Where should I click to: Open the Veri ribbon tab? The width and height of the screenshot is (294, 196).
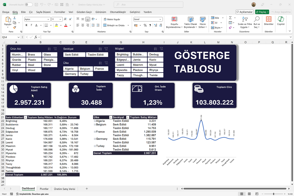[71, 12]
